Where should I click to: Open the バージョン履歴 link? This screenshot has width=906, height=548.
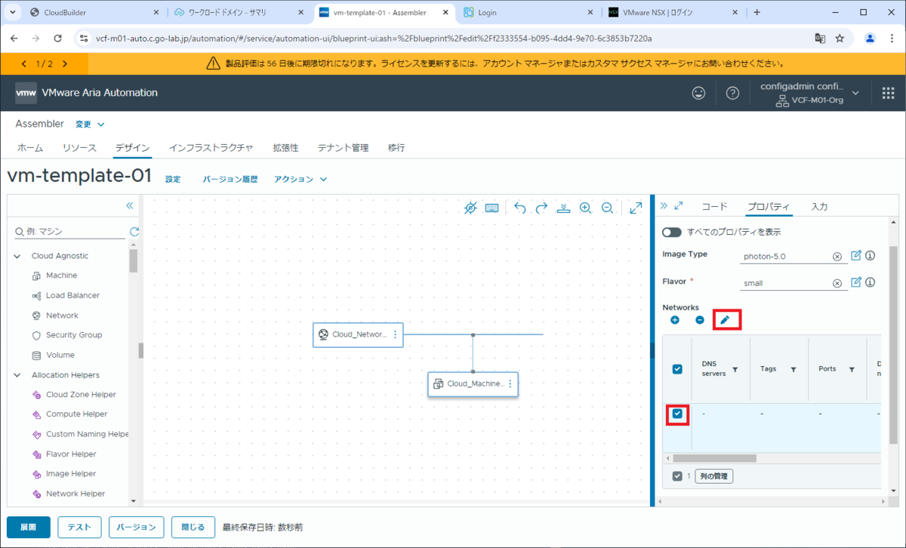[x=230, y=180]
